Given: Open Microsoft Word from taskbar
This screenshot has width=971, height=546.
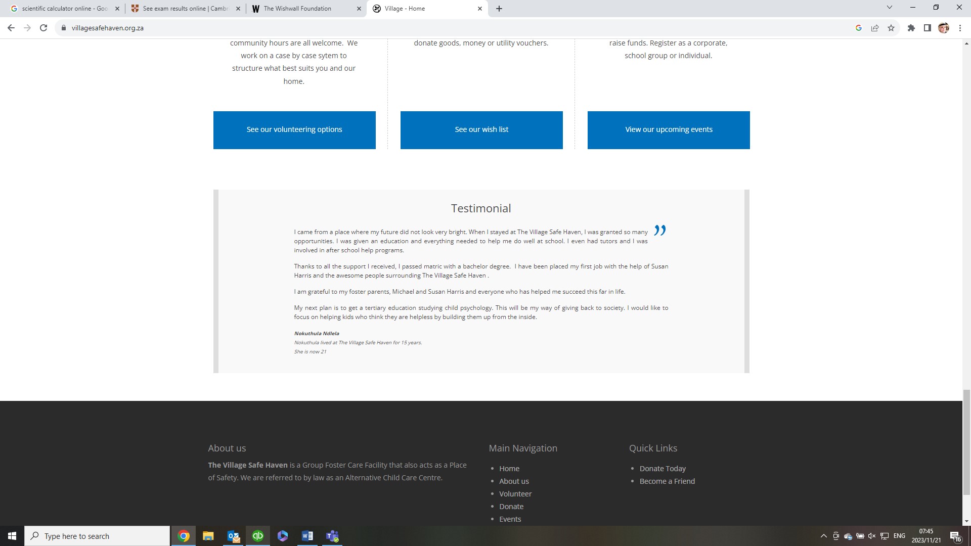Looking at the screenshot, I should point(307,536).
